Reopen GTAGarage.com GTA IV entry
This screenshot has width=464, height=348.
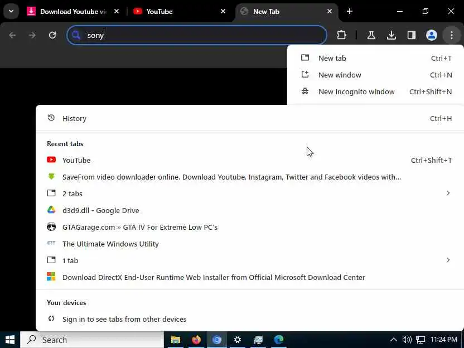(249, 227)
